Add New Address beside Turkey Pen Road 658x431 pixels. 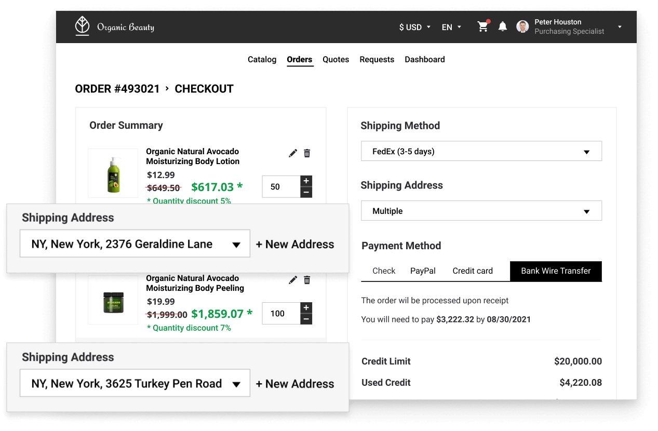pyautogui.click(x=295, y=384)
